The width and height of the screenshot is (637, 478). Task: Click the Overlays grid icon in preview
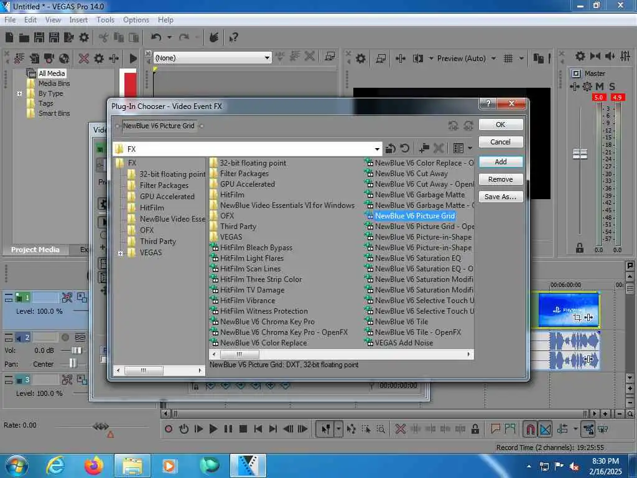(x=508, y=59)
